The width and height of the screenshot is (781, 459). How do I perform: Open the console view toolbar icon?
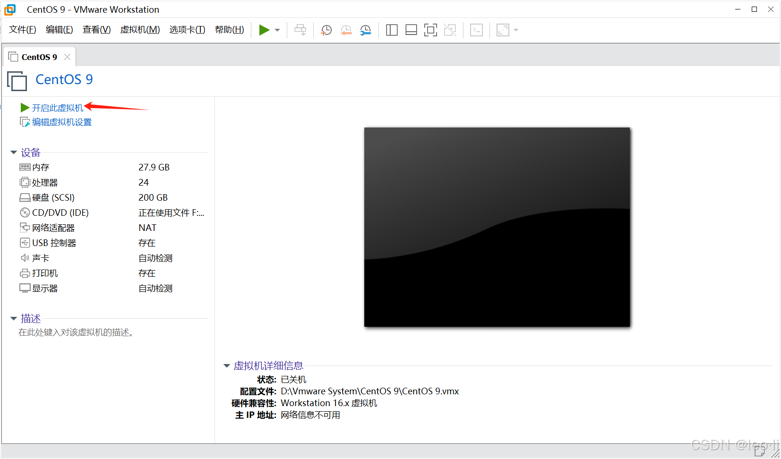[x=476, y=30]
